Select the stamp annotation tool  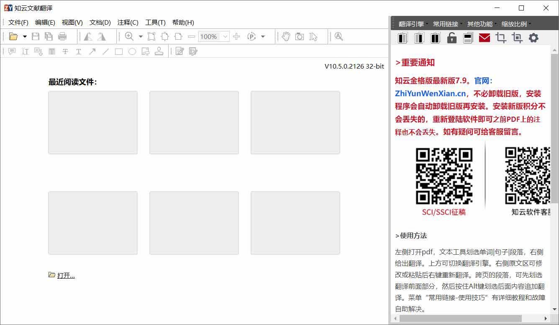point(159,51)
